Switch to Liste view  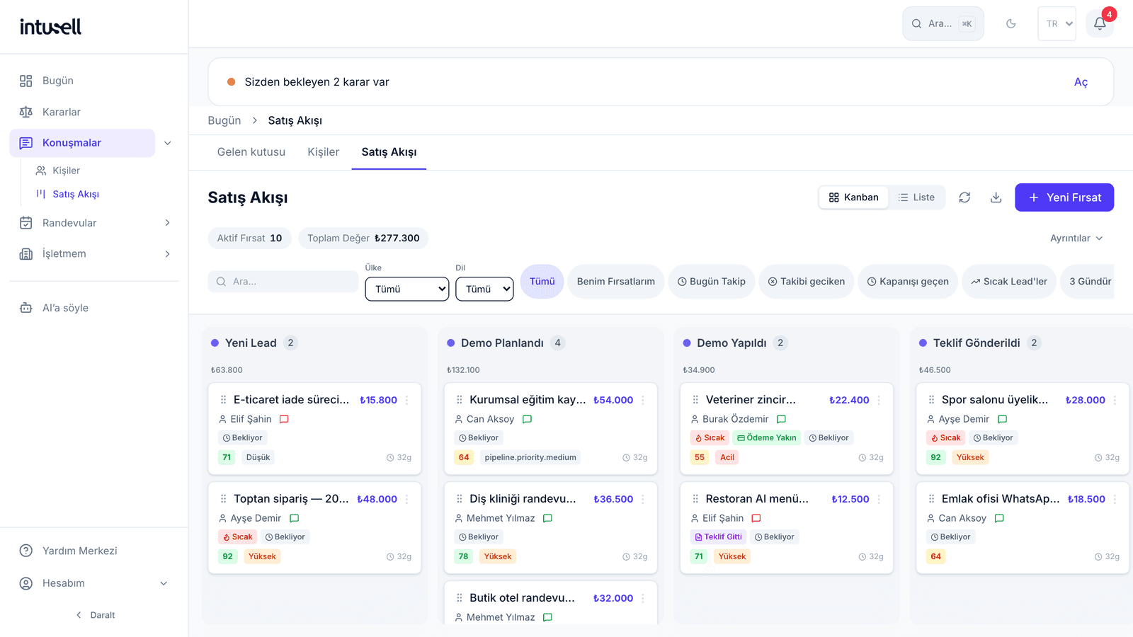pyautogui.click(x=916, y=197)
